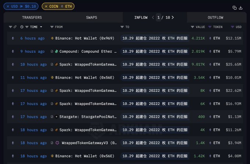Screen dimensions: 250x164
Task: Filter by the FROM column
Action: pos(52,27)
